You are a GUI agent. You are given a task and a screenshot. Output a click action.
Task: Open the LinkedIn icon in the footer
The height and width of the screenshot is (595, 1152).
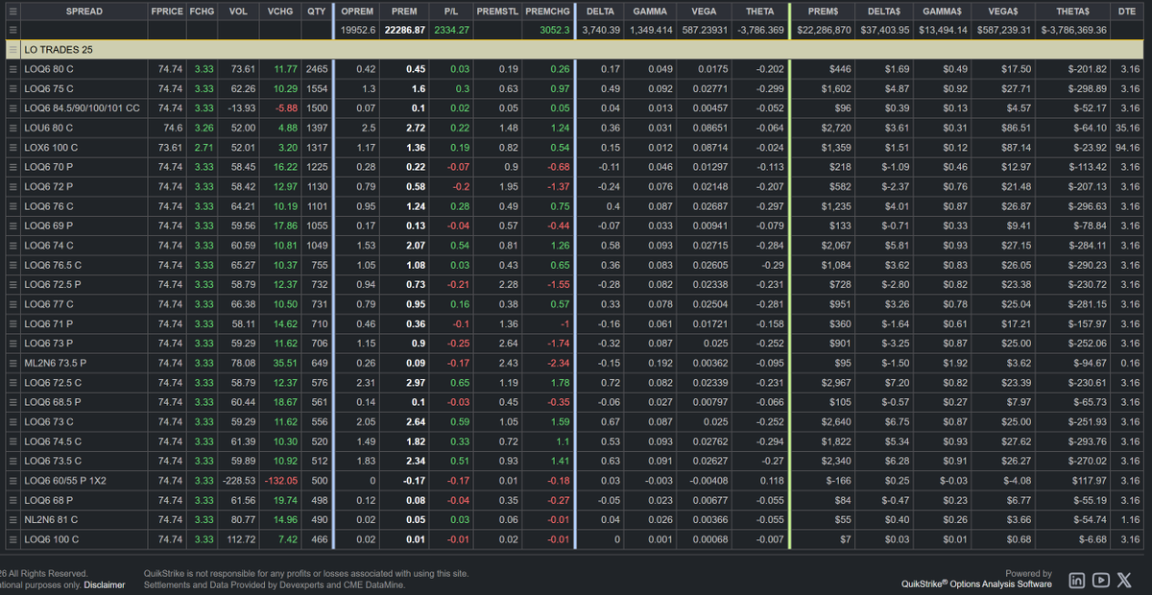(1077, 580)
